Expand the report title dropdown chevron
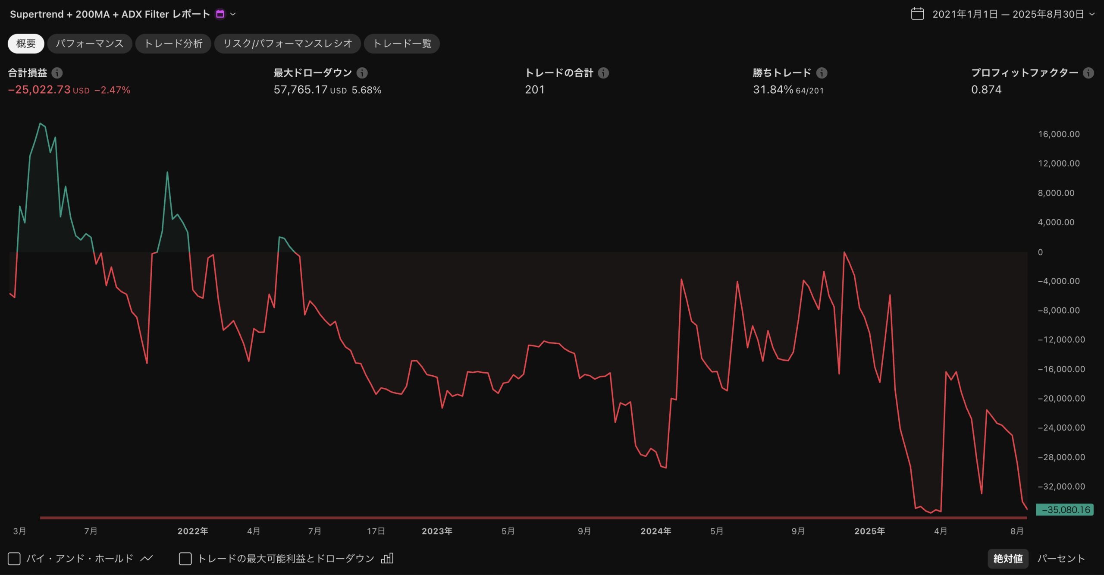This screenshot has width=1104, height=575. tap(233, 14)
